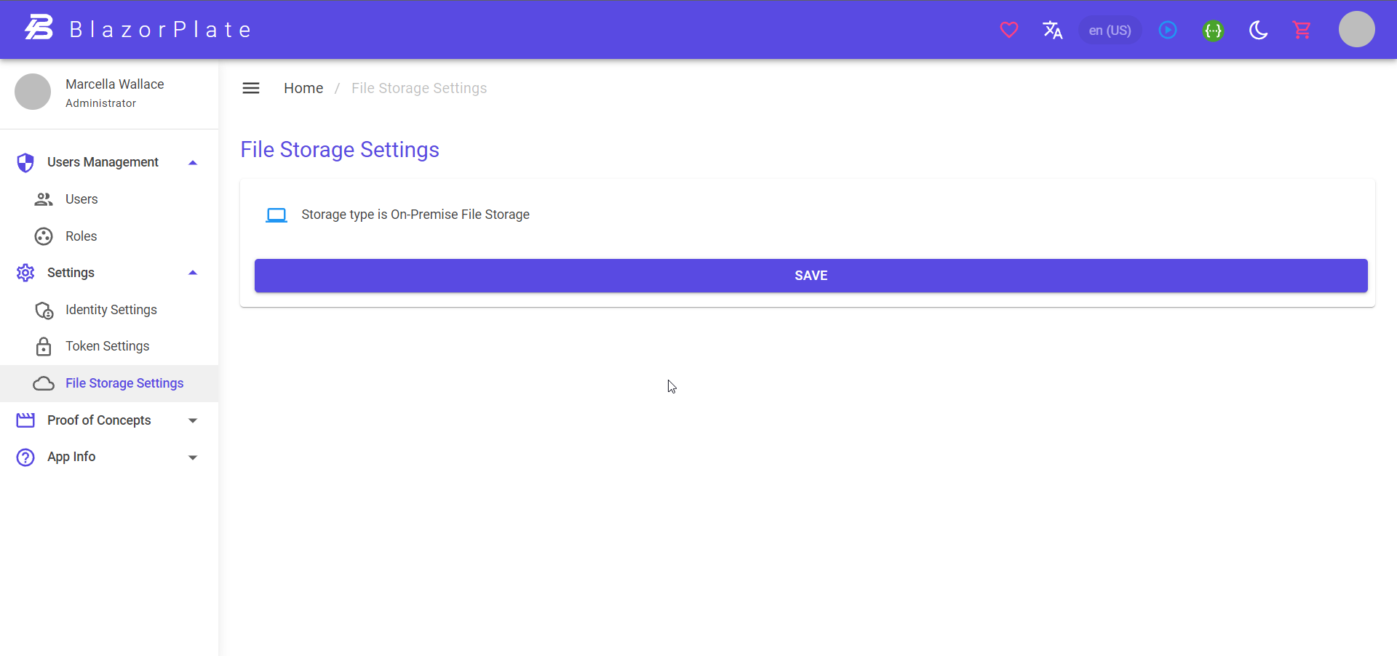The image size is (1397, 656).
Task: Open the shopping cart icon
Action: pyautogui.click(x=1302, y=30)
